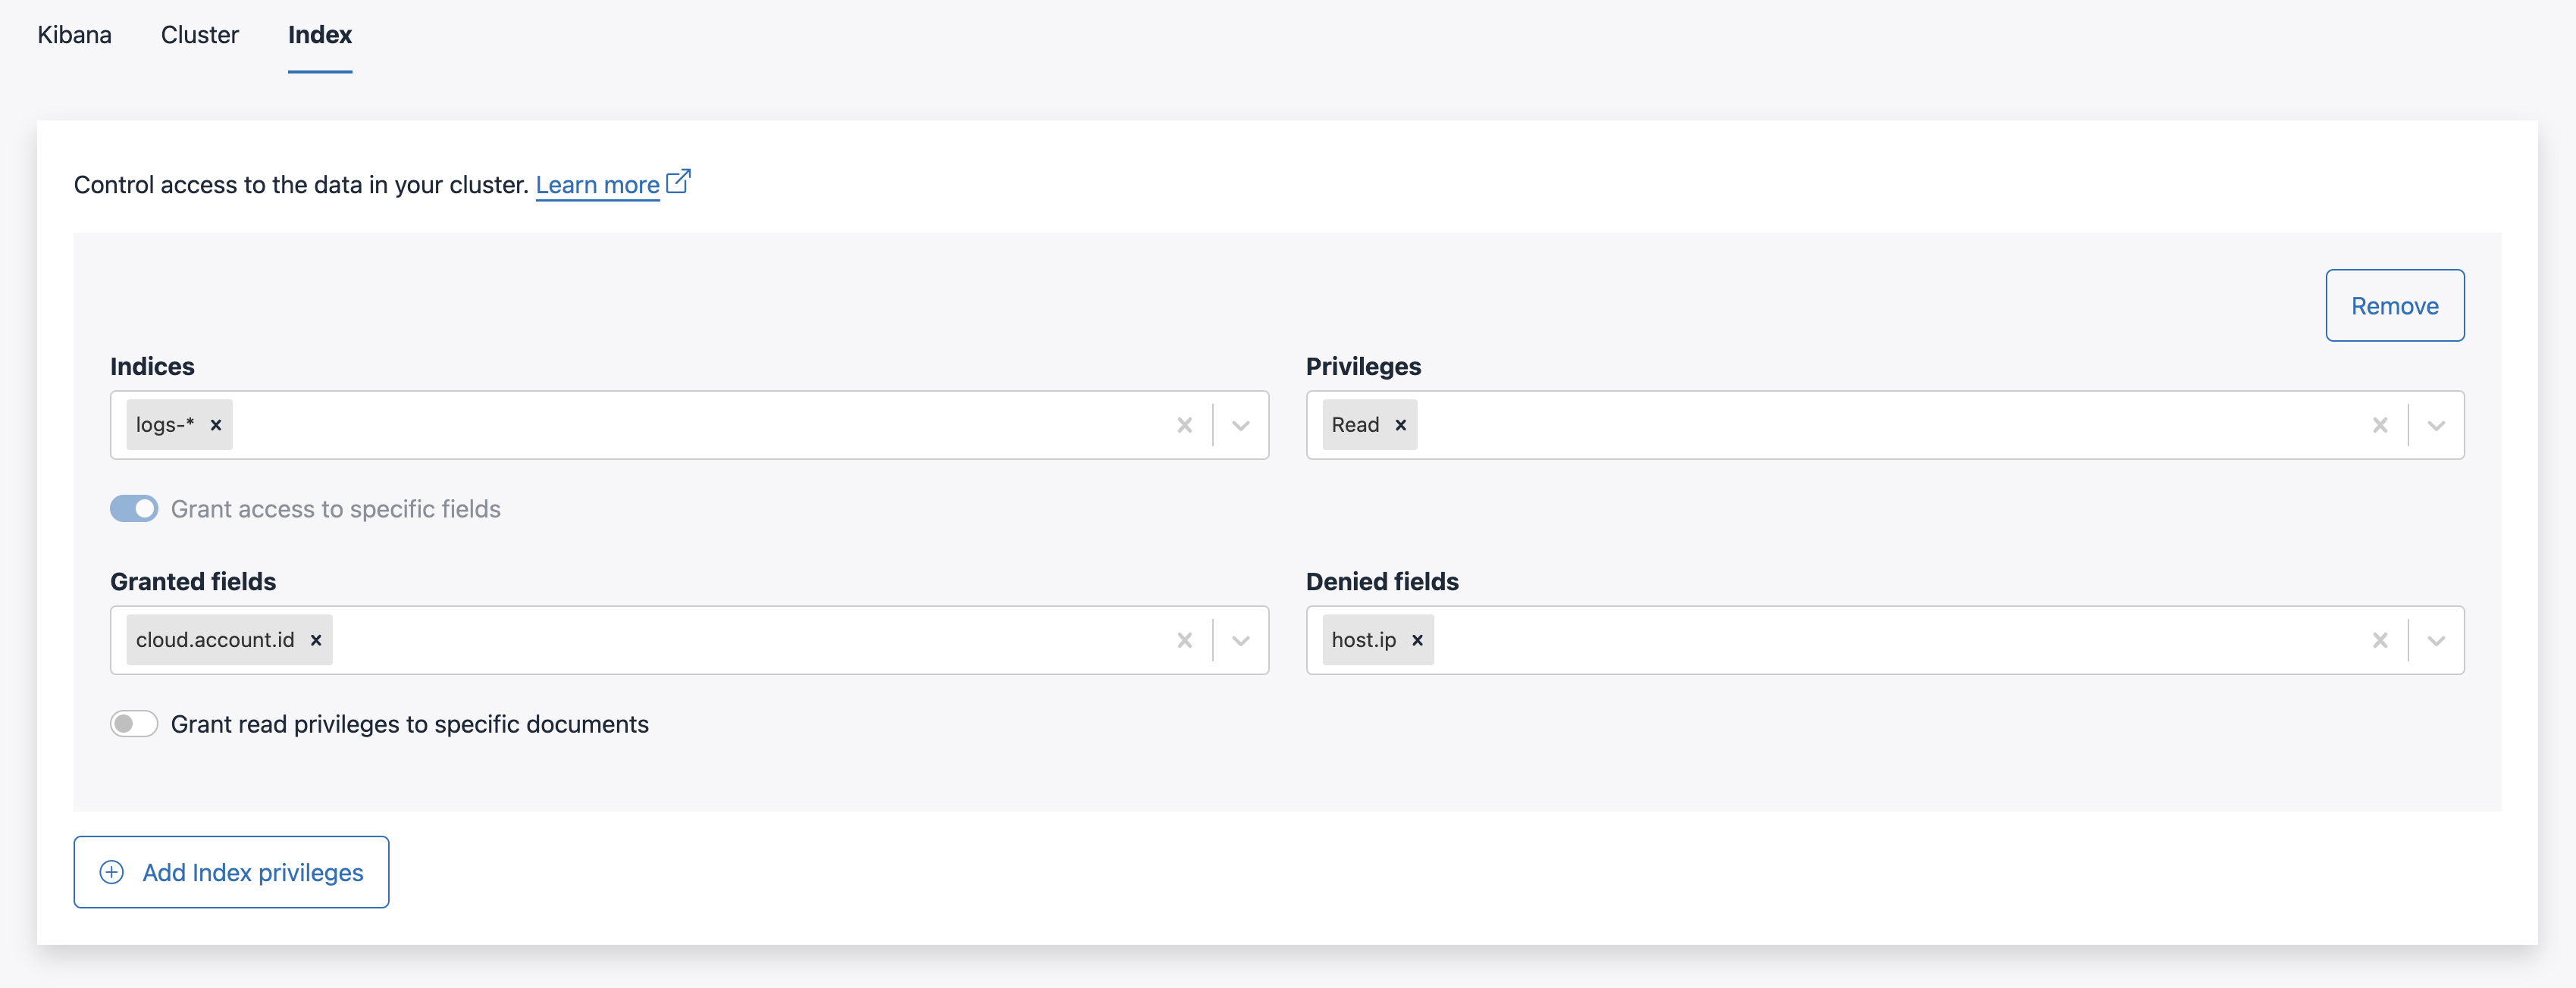
Task: Click the Remove button
Action: point(2394,305)
